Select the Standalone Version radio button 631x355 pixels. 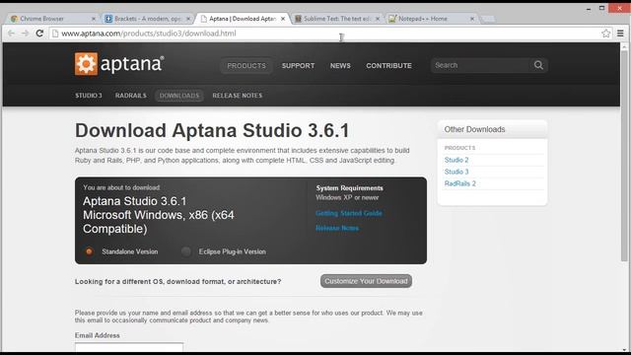click(x=89, y=251)
